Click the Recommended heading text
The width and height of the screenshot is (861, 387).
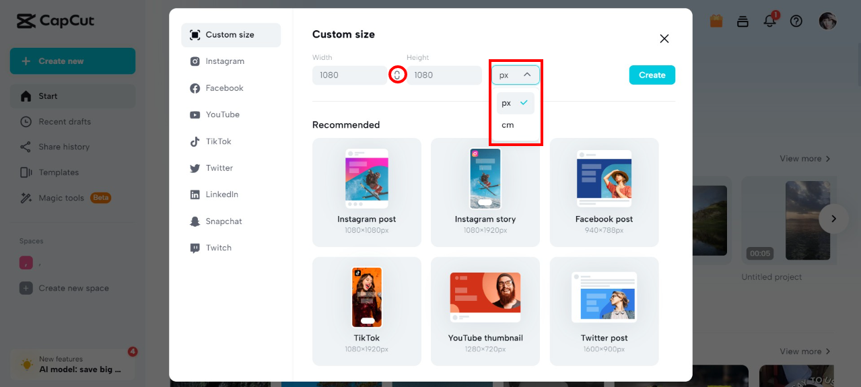click(346, 125)
